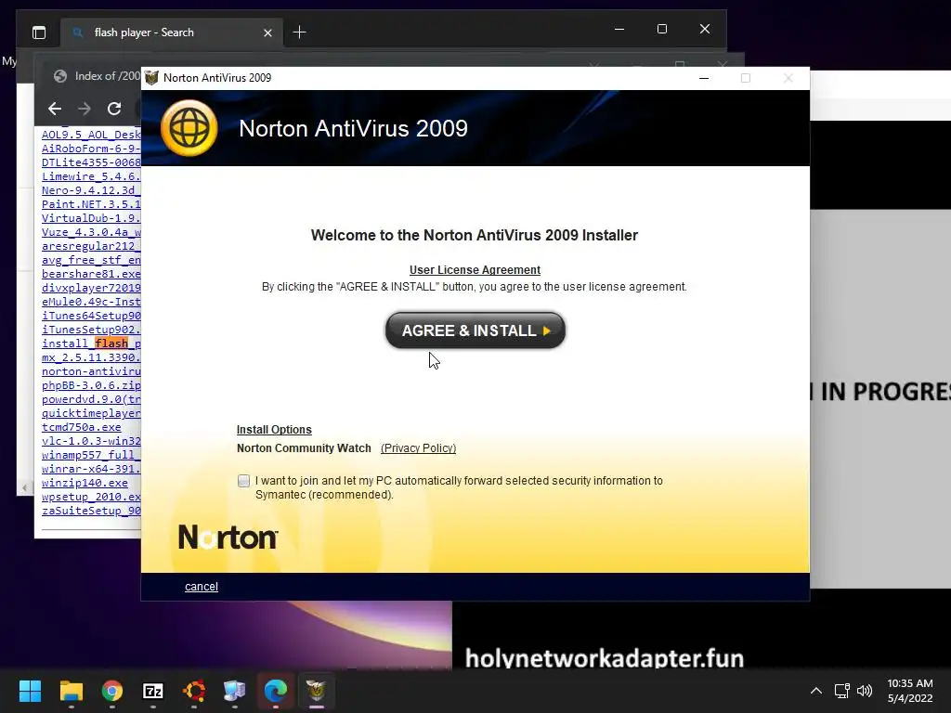Open the quicktimeplayer link
951x713 pixels.
pos(91,413)
